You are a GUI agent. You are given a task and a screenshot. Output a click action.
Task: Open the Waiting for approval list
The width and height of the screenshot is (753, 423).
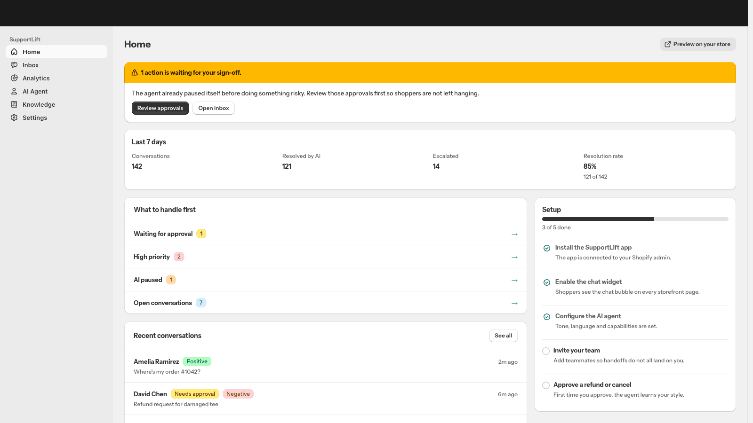tap(326, 234)
